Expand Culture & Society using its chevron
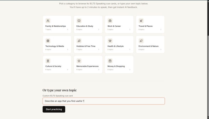209x119 pixels. pyautogui.click(x=68, y=69)
